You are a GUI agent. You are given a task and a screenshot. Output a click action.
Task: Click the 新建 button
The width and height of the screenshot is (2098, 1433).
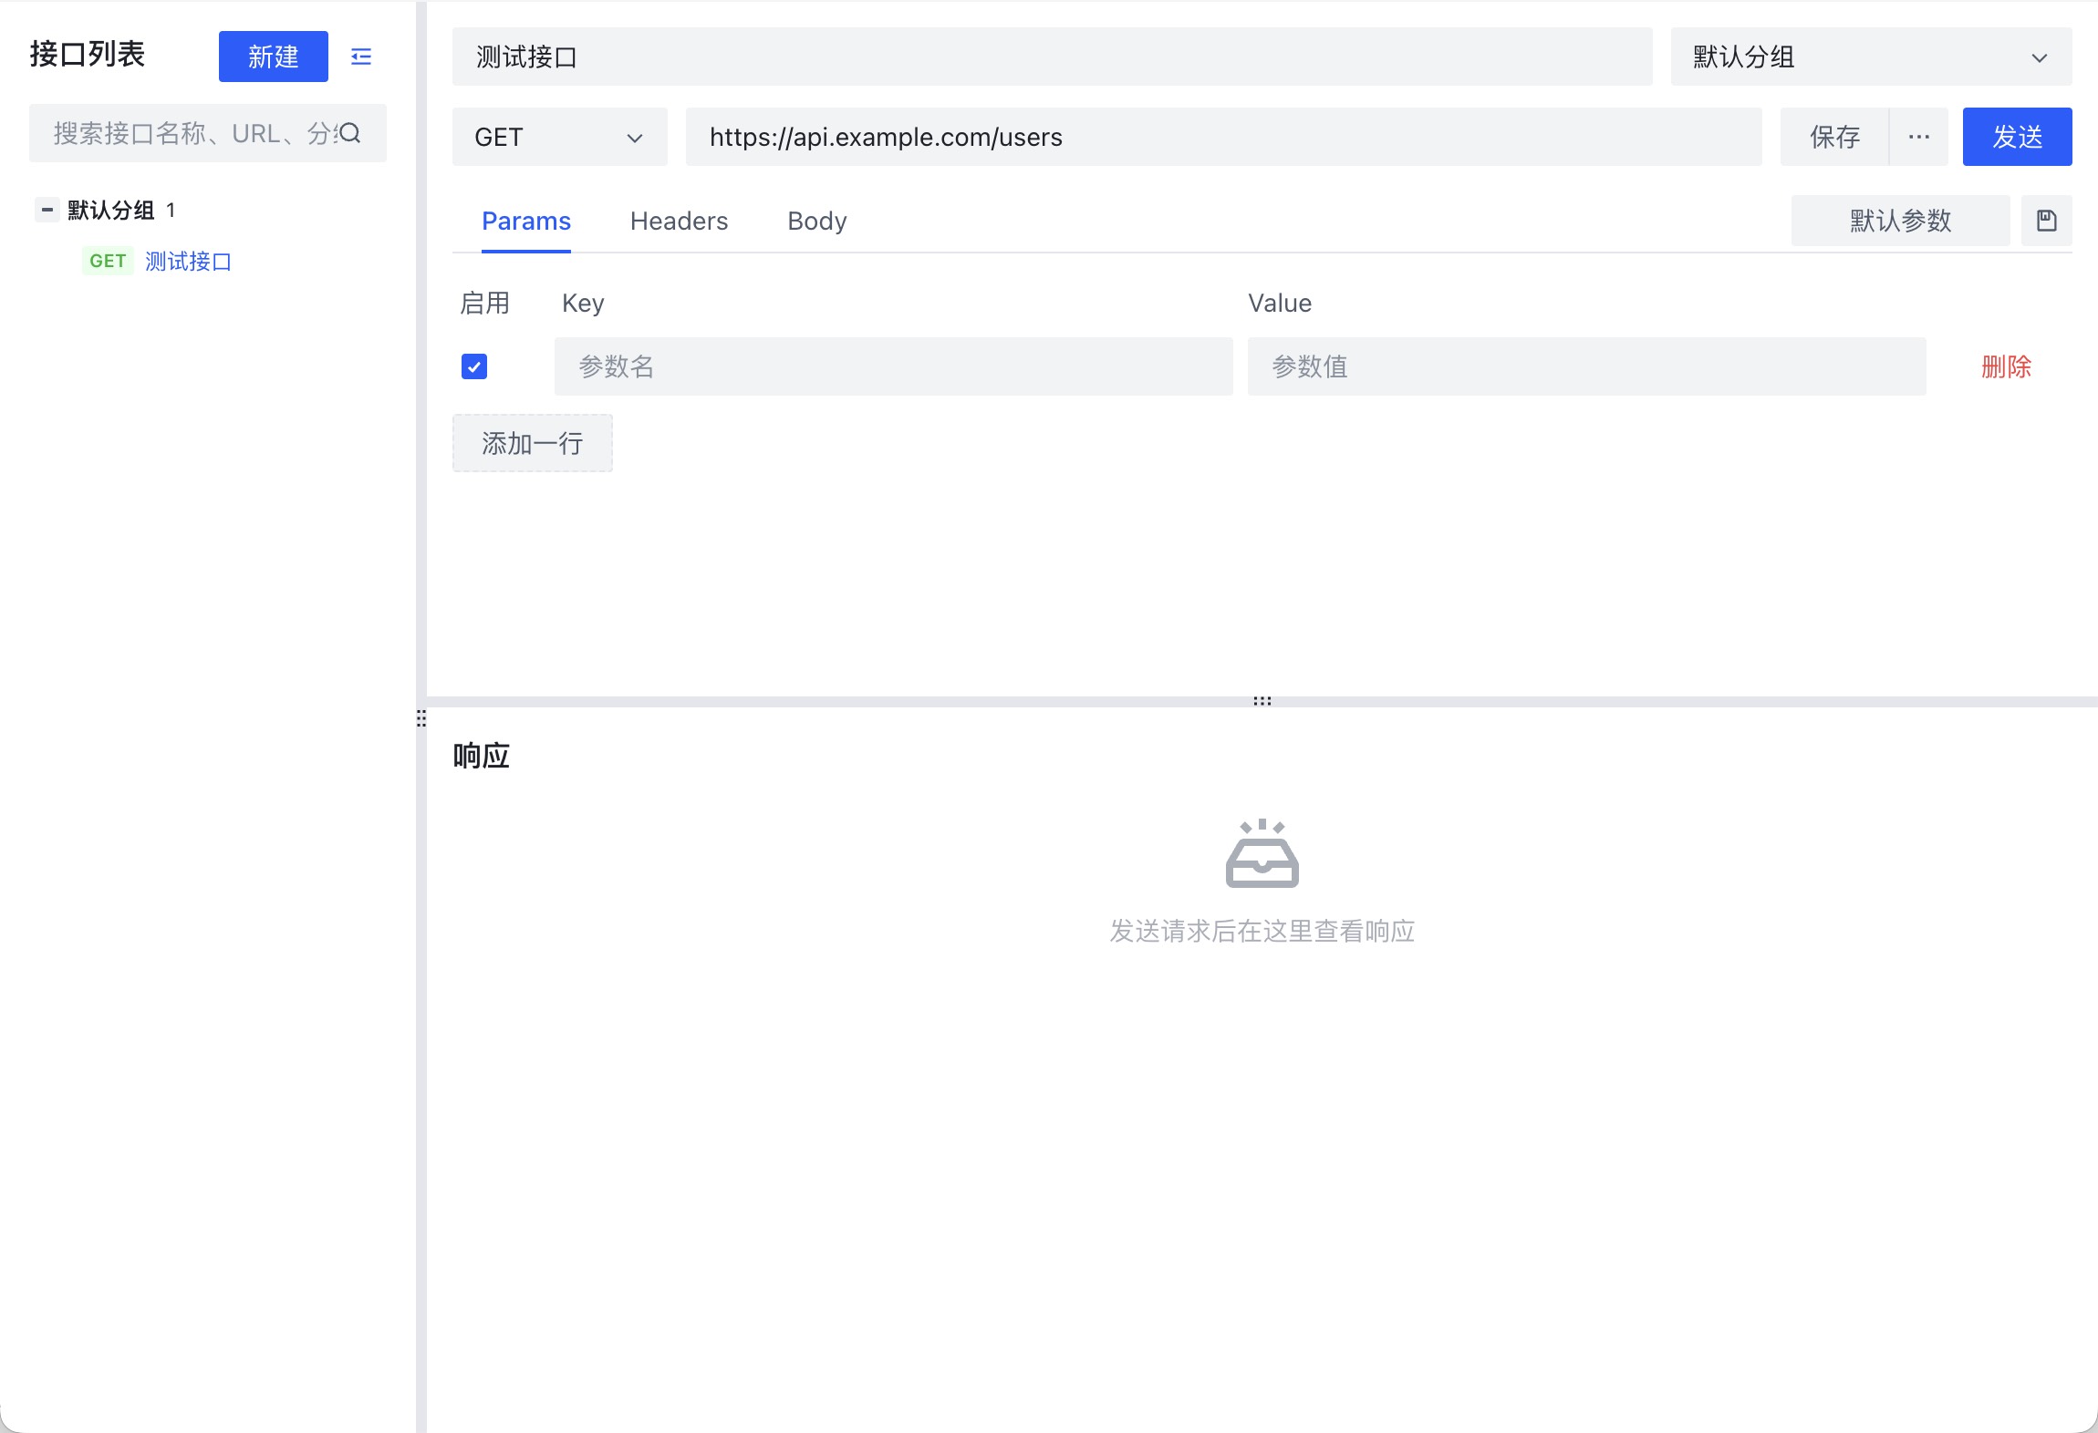coord(274,57)
